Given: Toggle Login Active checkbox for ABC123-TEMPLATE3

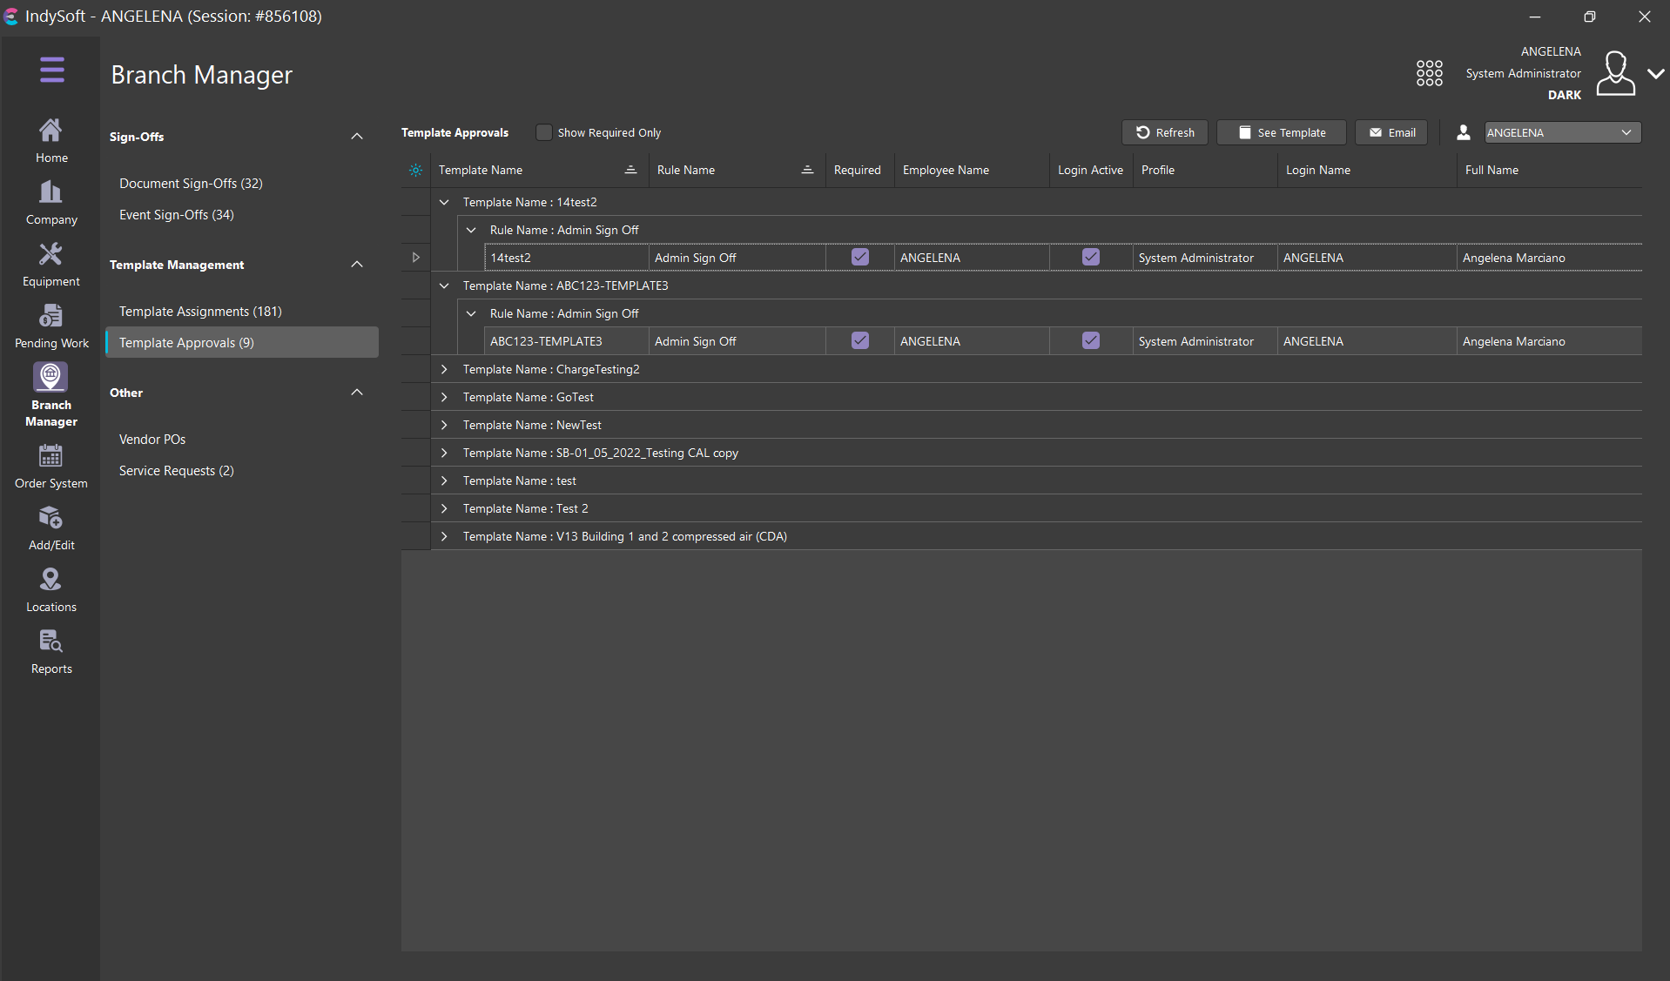Looking at the screenshot, I should [1090, 340].
